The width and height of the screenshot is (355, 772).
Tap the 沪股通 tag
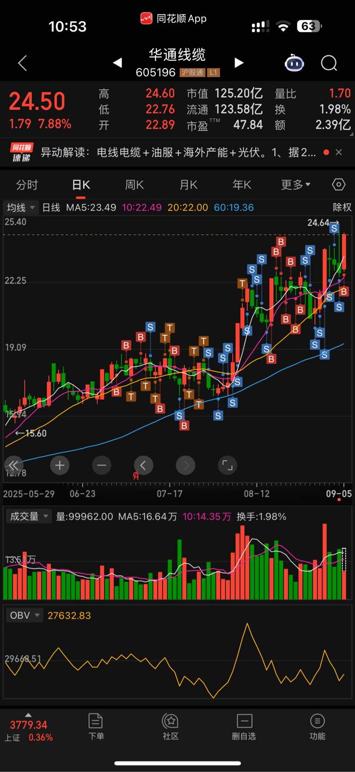(192, 73)
